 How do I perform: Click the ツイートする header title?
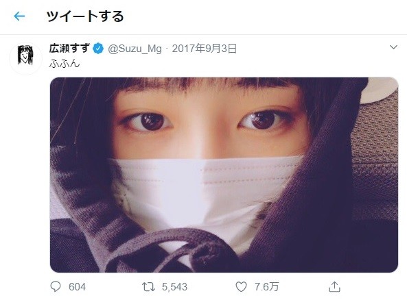[85, 16]
